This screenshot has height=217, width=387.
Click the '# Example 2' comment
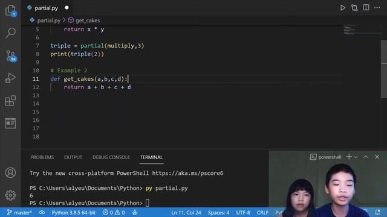(69, 71)
